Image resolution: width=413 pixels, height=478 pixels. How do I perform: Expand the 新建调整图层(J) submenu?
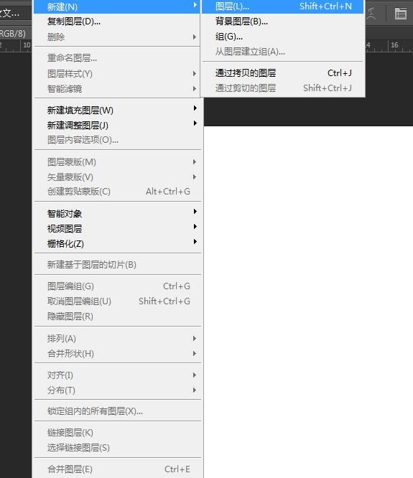[x=117, y=125]
